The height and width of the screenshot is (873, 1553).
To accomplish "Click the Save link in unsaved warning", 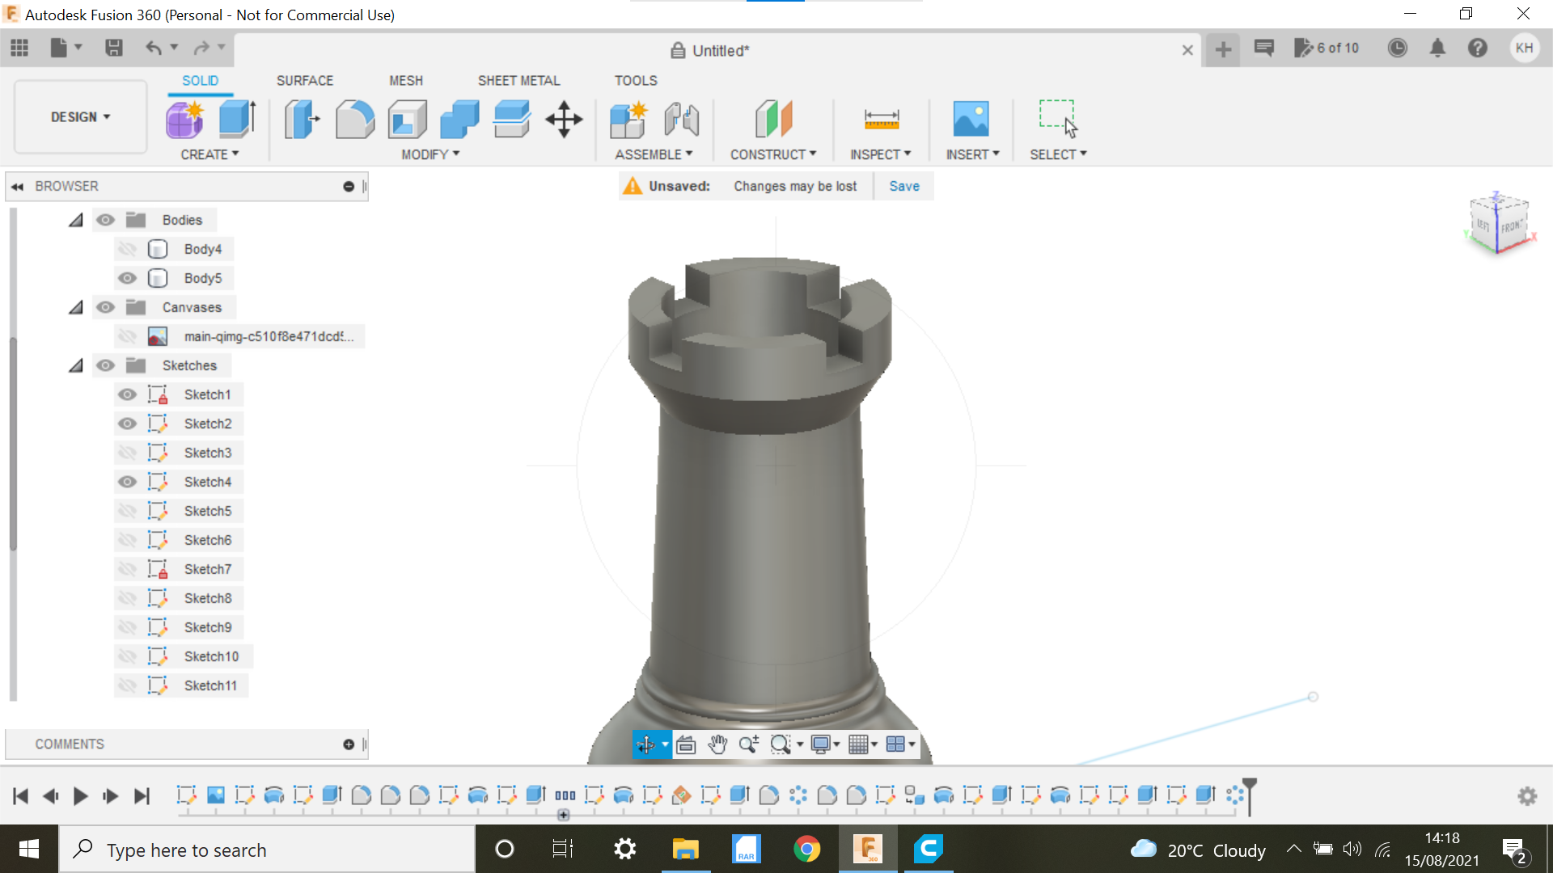I will (x=904, y=186).
